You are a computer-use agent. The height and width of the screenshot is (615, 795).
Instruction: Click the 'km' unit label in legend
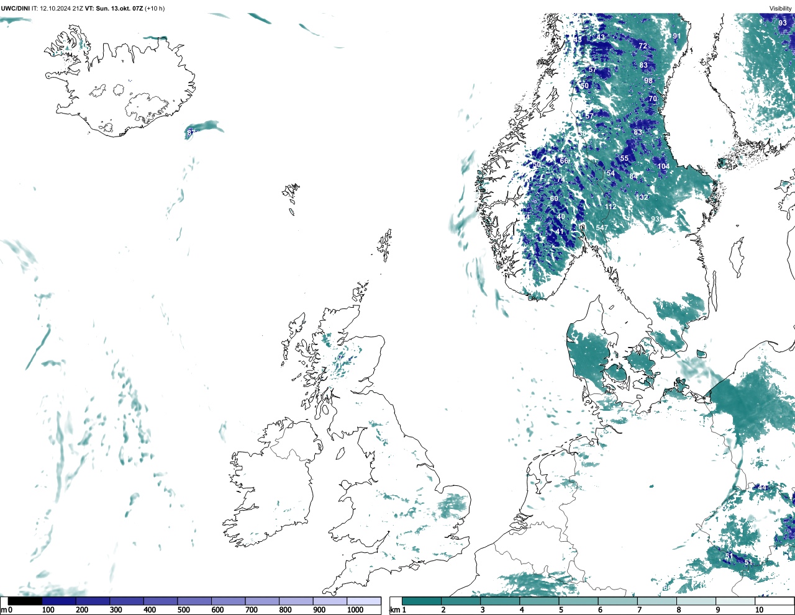394,610
